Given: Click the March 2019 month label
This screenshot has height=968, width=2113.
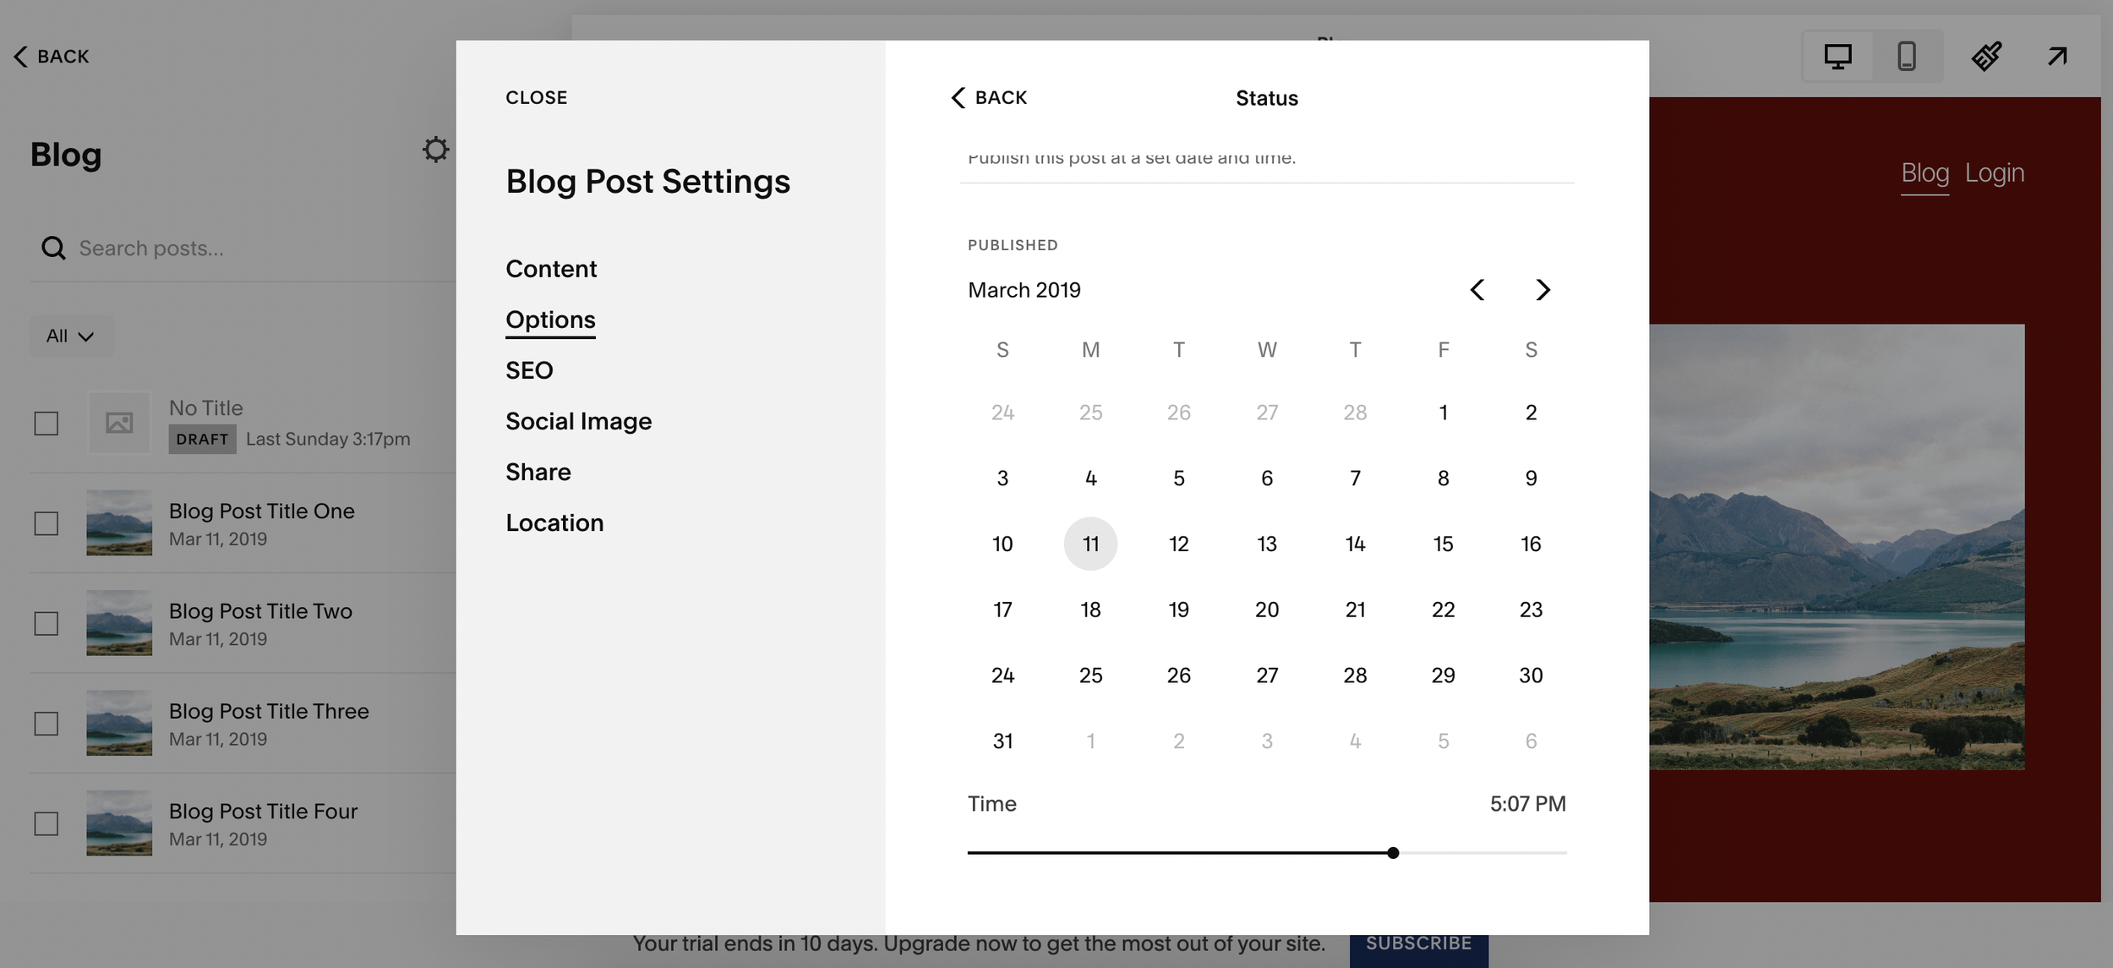Looking at the screenshot, I should [1024, 290].
